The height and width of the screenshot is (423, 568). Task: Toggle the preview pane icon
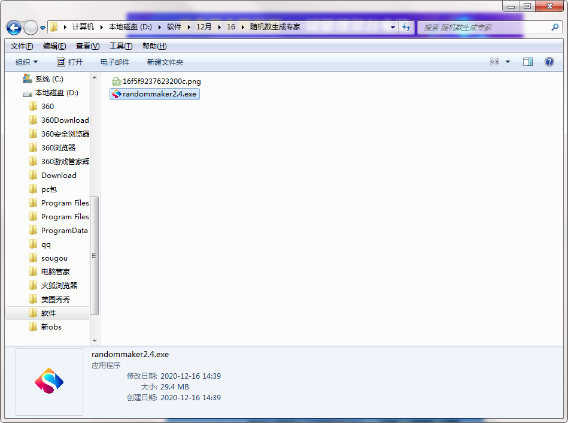528,62
